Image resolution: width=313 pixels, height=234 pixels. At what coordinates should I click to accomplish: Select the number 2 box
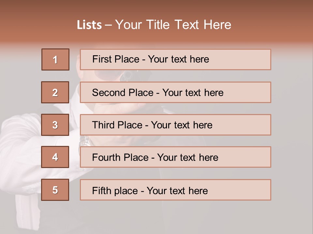55,92
